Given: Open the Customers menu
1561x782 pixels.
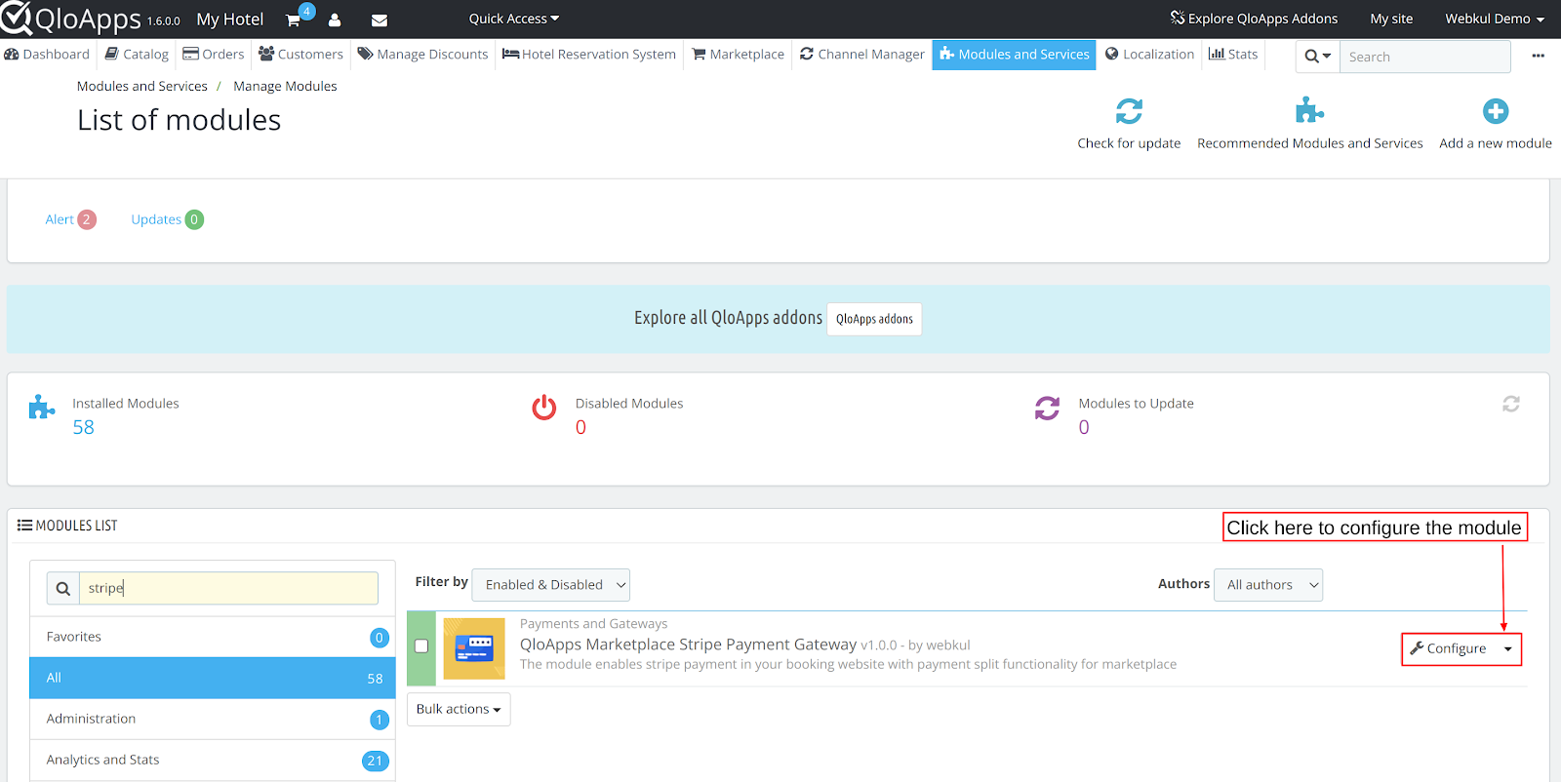Looking at the screenshot, I should [300, 55].
